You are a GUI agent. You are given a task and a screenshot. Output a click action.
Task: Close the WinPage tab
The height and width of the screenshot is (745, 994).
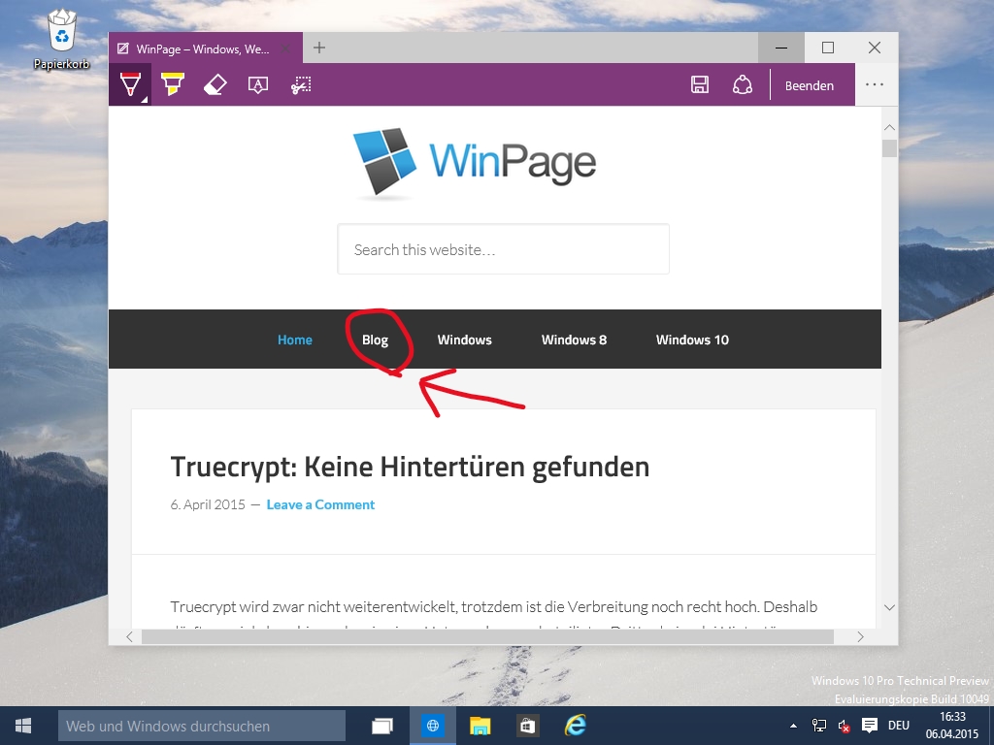coord(286,49)
